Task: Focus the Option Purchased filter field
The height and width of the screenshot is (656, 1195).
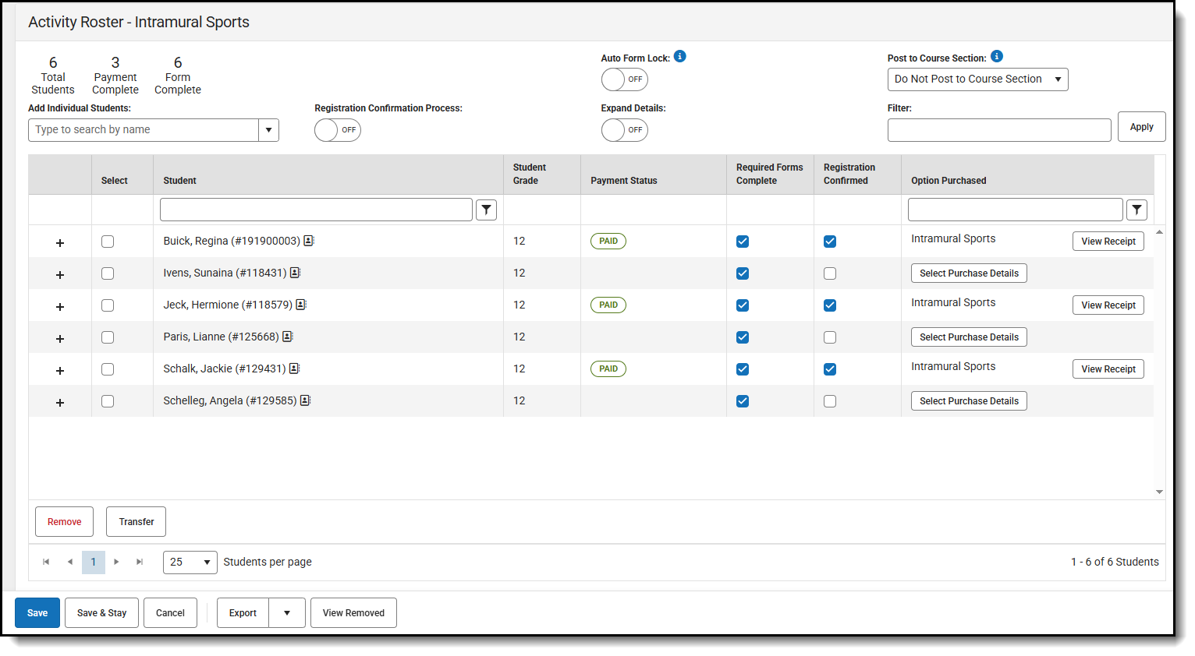Action: (1016, 210)
